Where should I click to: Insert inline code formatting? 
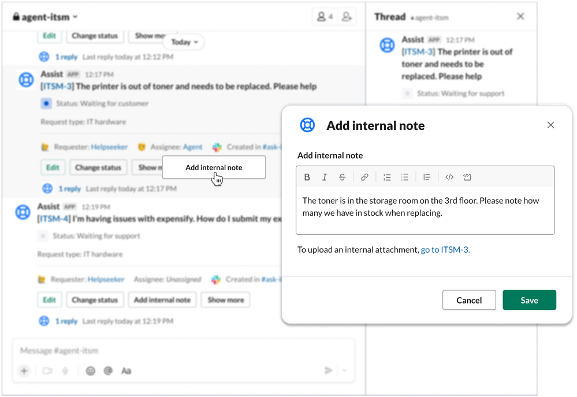[x=449, y=177]
